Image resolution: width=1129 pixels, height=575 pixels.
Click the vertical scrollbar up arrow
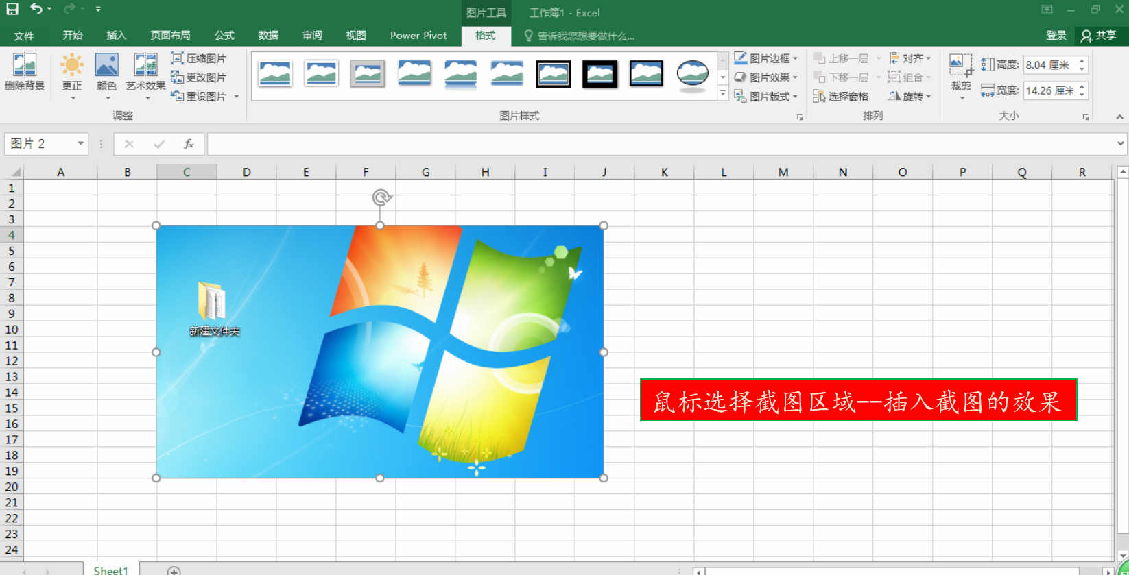click(1123, 171)
